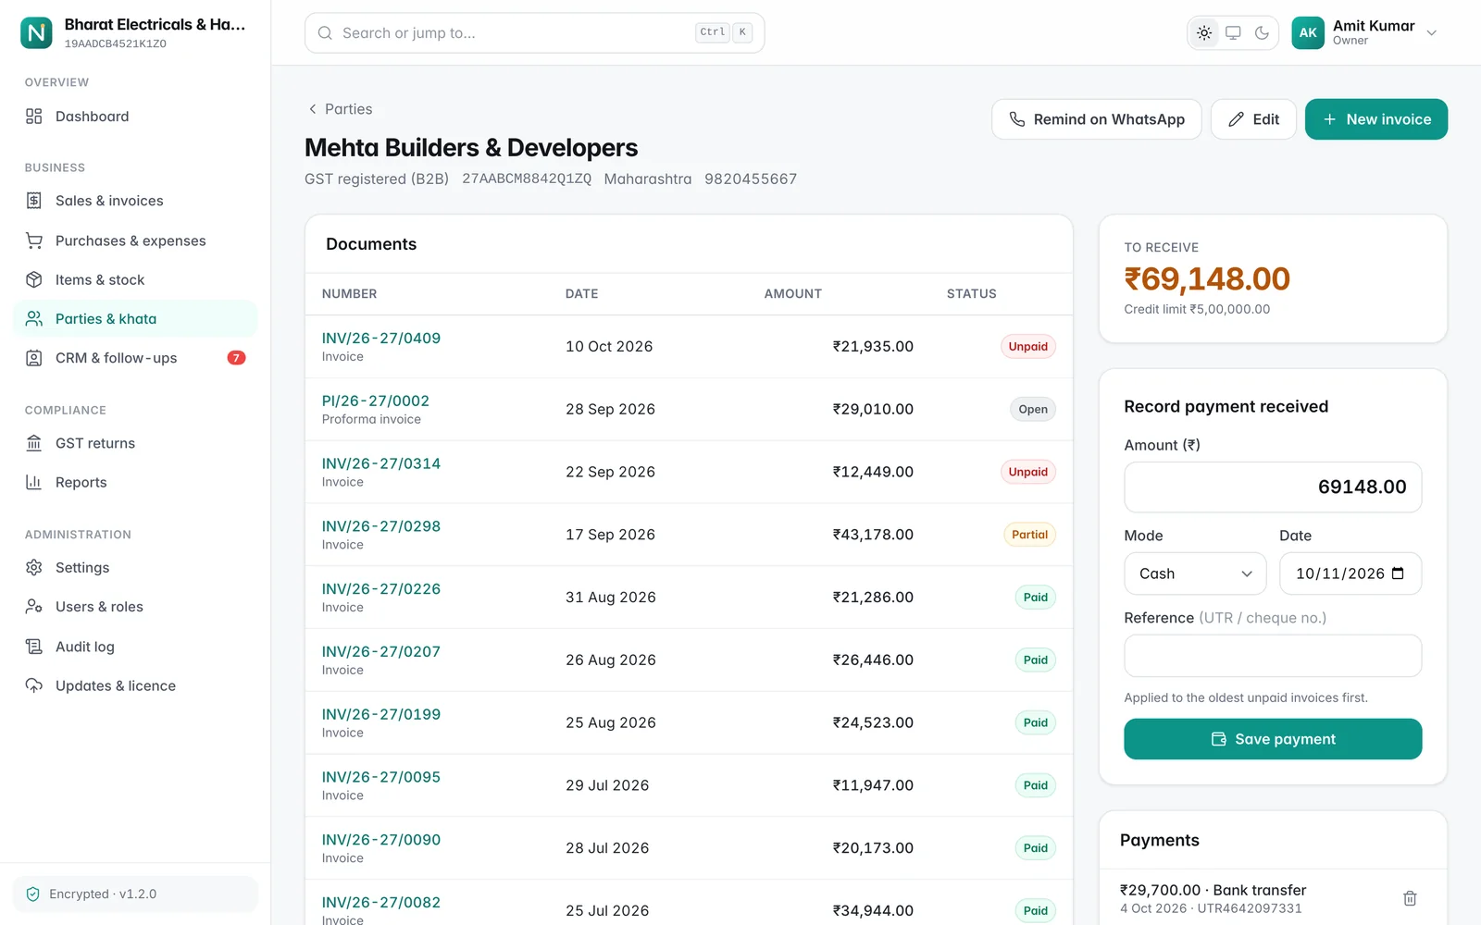Delete the ₹29,700.00 bank transfer payment
The height and width of the screenshot is (925, 1481).
click(1410, 898)
